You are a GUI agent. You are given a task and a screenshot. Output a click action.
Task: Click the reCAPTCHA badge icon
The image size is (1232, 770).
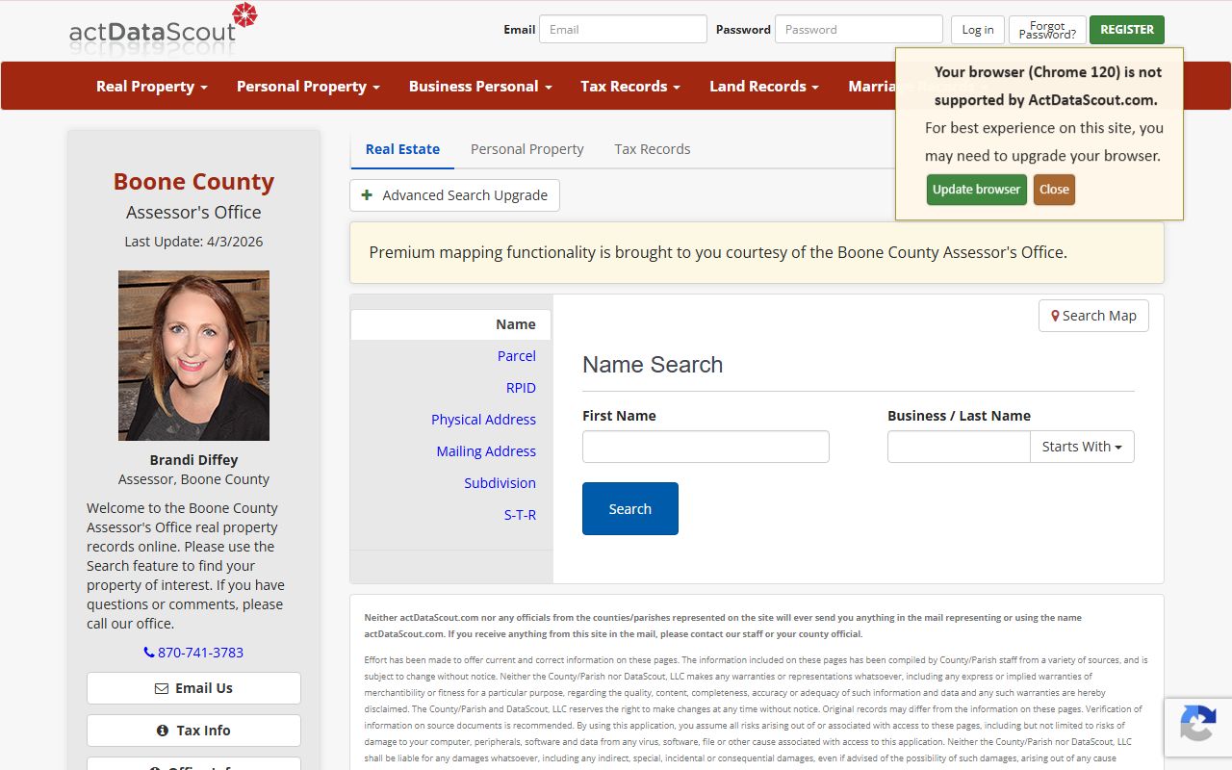tap(1197, 723)
